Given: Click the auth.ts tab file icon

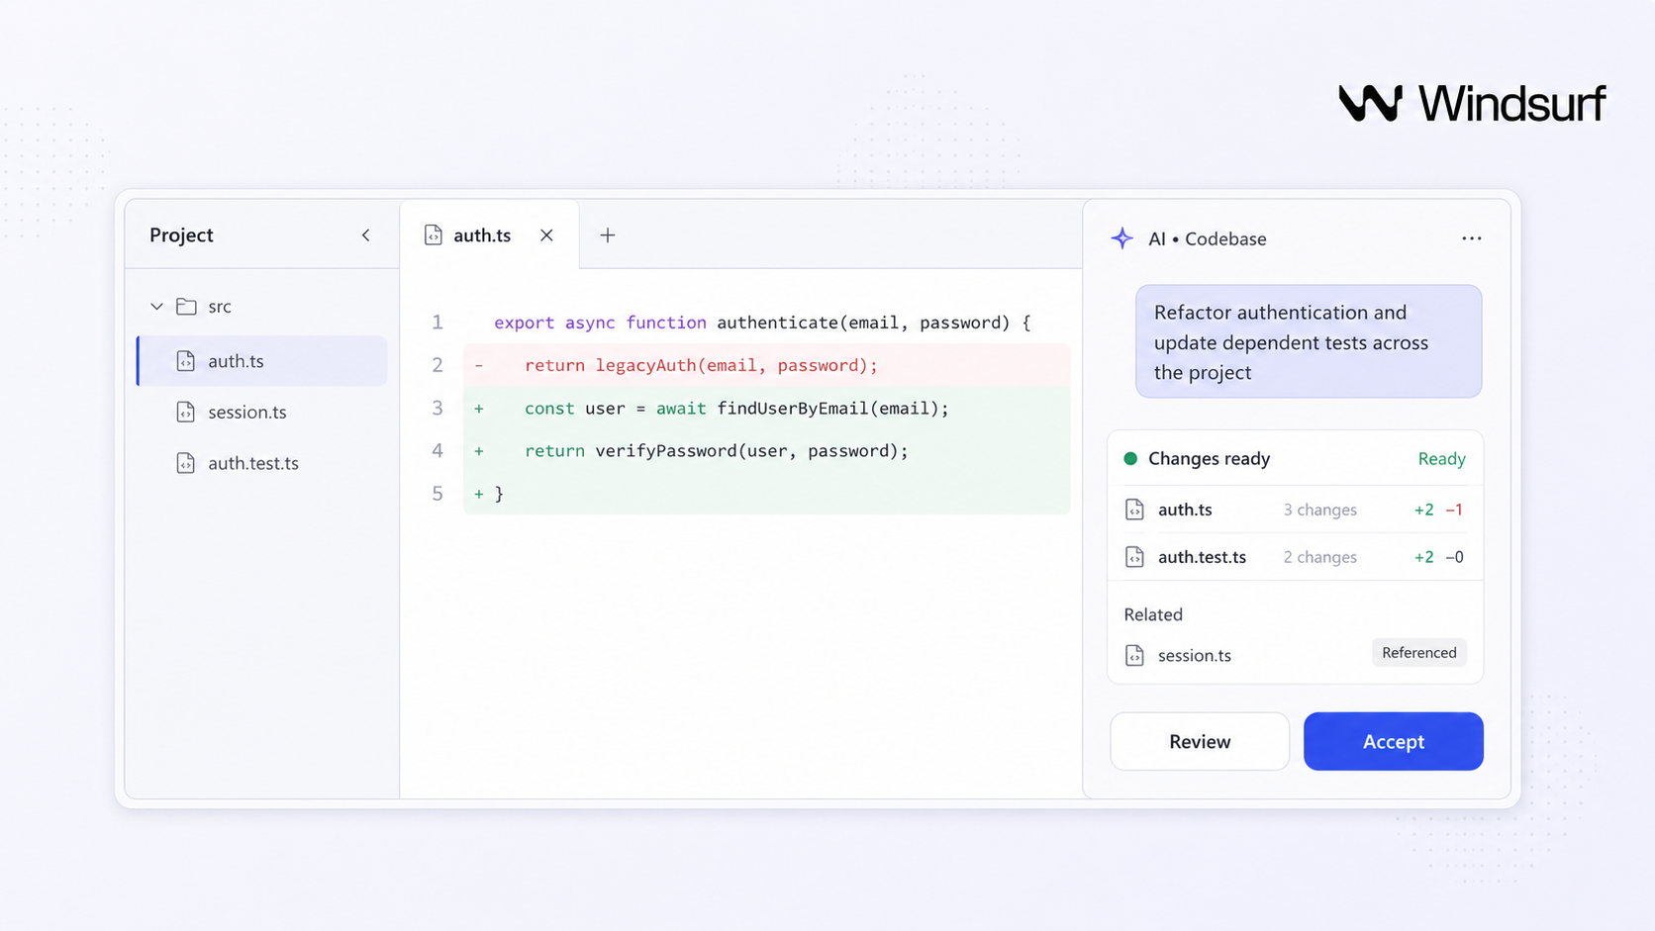Looking at the screenshot, I should (x=433, y=235).
